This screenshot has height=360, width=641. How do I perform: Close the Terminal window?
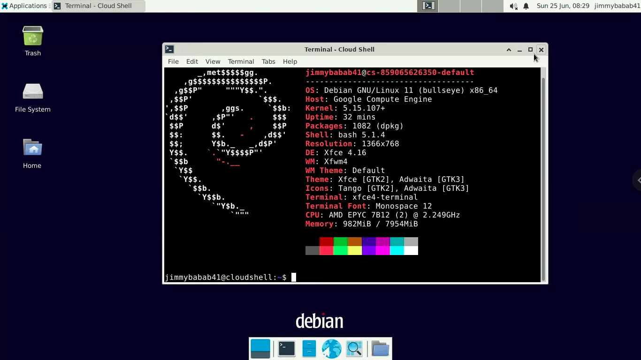[x=541, y=50]
